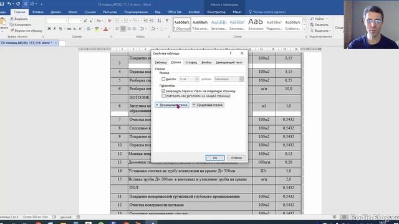Switch to the Таблица tab in the dialog

tap(161, 62)
